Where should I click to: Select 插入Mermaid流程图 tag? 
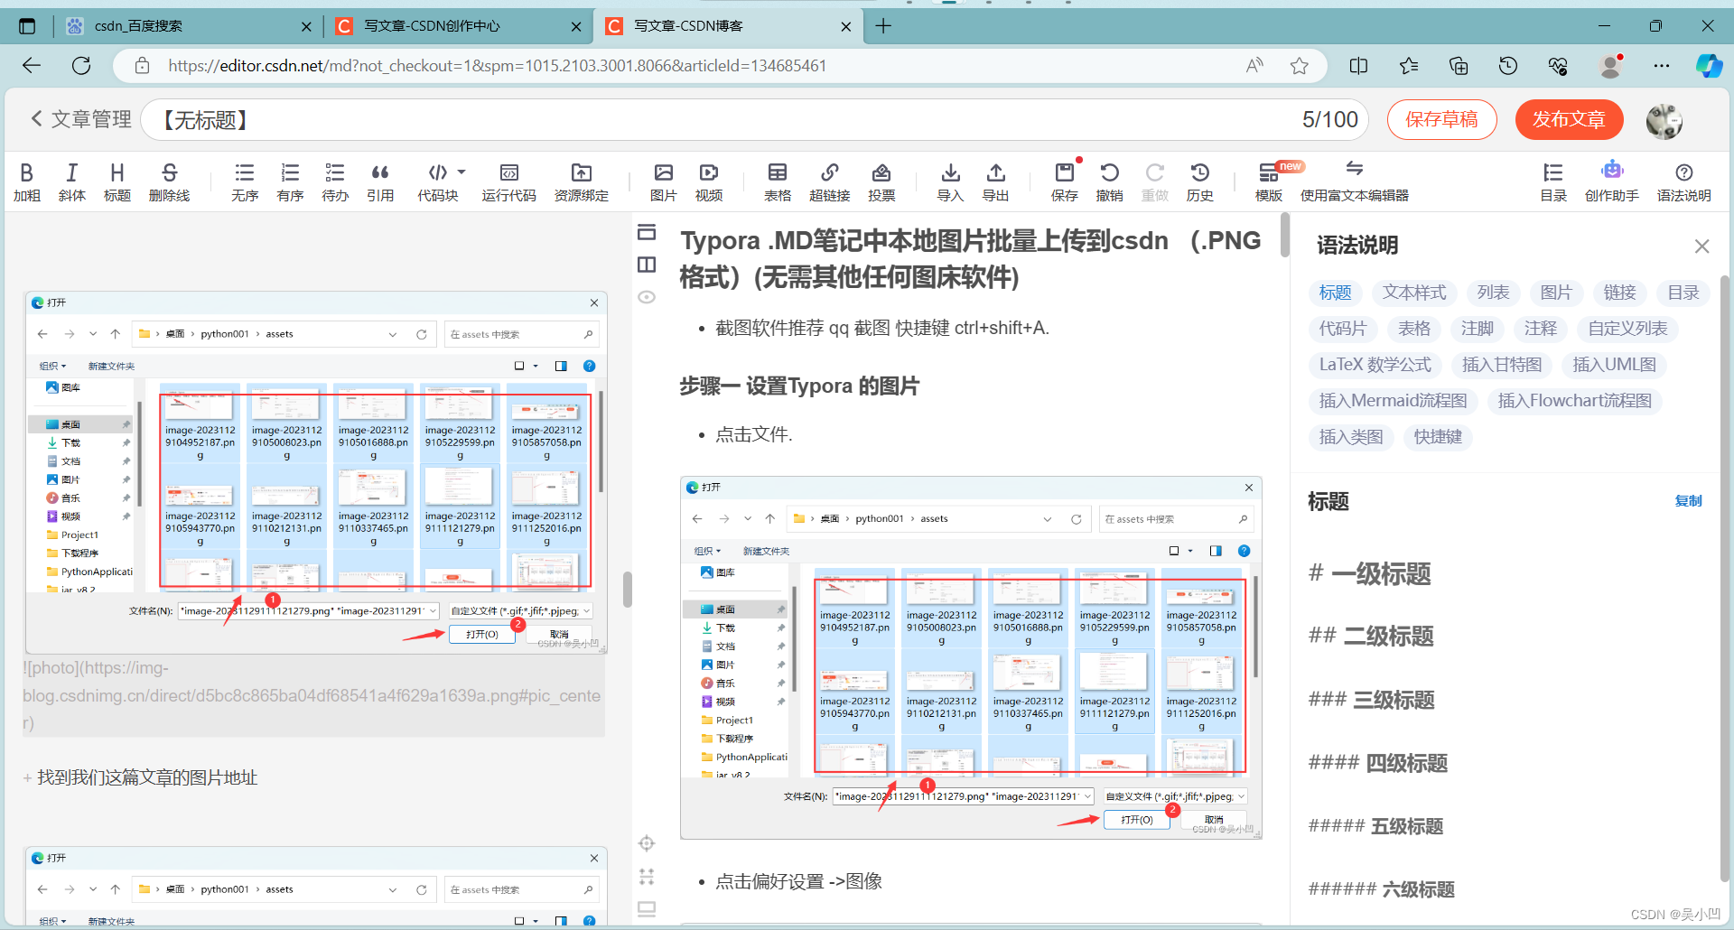1394,401
